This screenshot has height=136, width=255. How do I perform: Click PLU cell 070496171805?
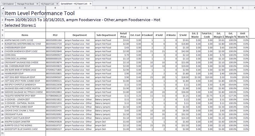click(55, 70)
